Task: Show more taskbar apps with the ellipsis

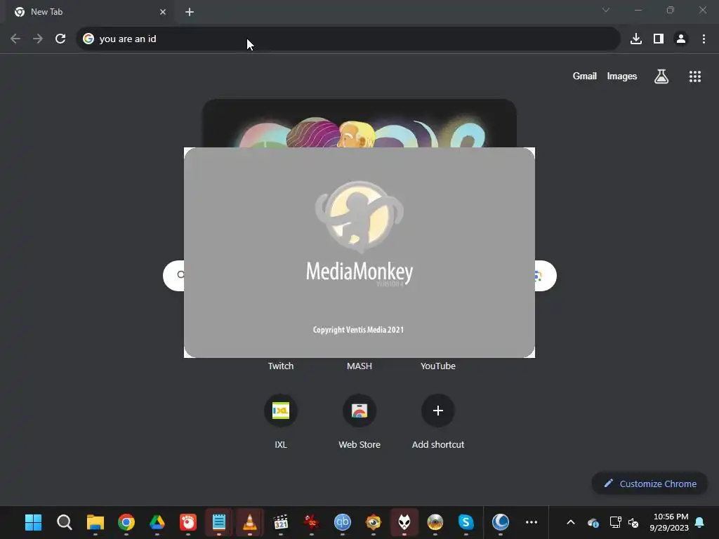Action: click(532, 522)
